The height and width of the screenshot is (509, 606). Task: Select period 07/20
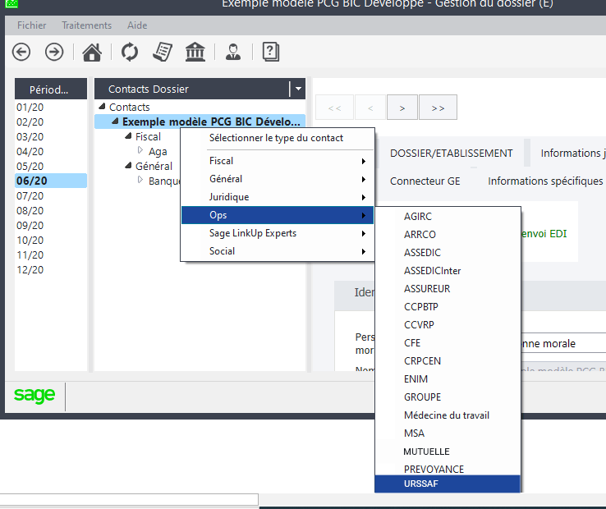[51, 196]
